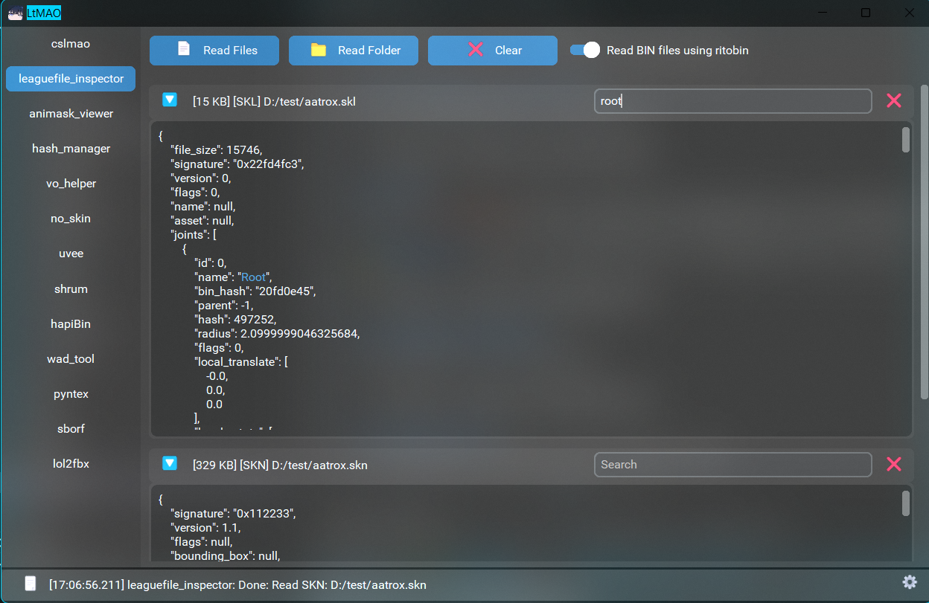929x603 pixels.
Task: Click the aatrox.skn JSON text scrollbar
Action: (x=906, y=503)
